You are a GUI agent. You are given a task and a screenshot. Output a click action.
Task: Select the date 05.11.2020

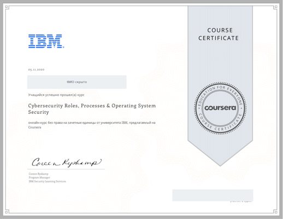[36, 70]
